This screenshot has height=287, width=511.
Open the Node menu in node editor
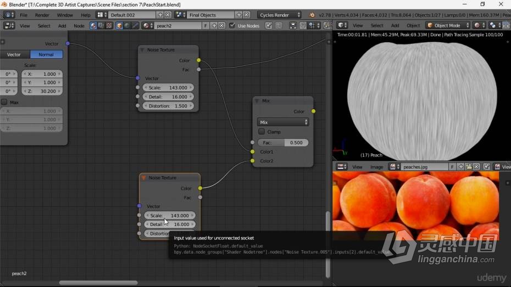[x=79, y=26]
